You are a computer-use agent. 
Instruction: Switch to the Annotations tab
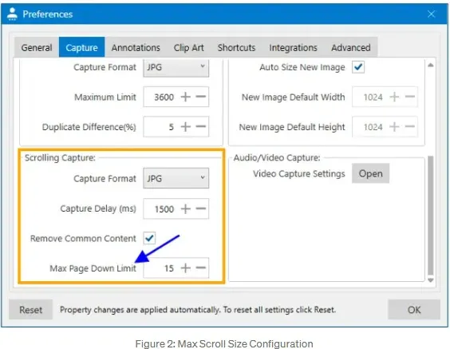point(136,47)
